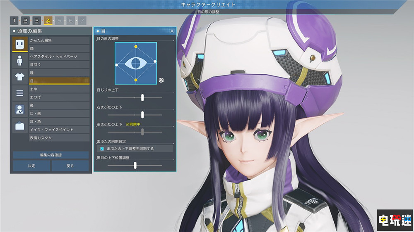Open メイク・フェイスペイント menu entry
414x232 pixels.
point(59,130)
